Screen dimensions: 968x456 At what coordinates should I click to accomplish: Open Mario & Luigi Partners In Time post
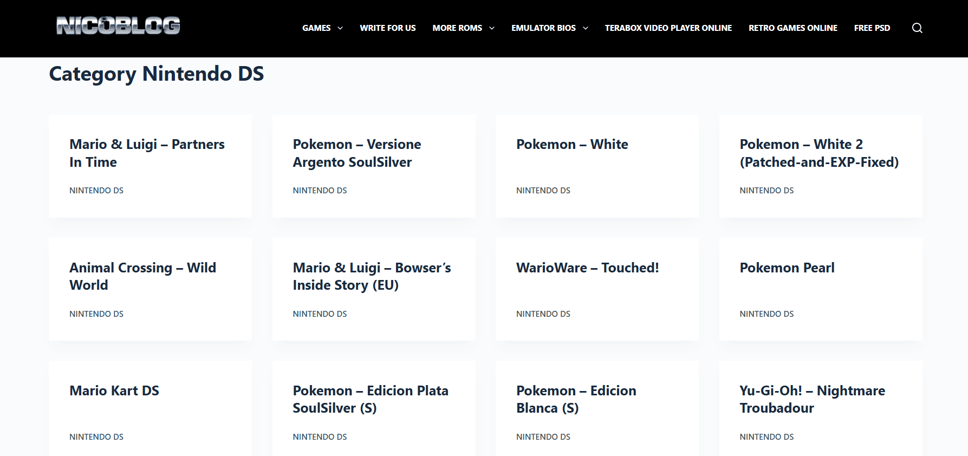(x=147, y=153)
